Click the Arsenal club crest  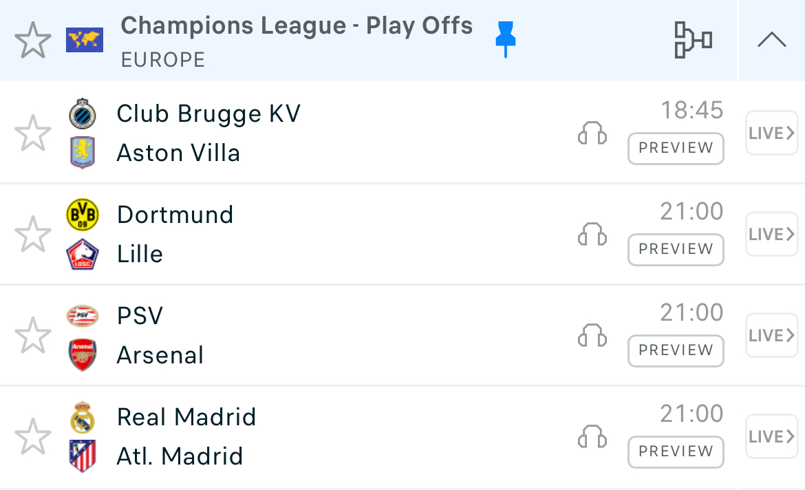coord(83,355)
